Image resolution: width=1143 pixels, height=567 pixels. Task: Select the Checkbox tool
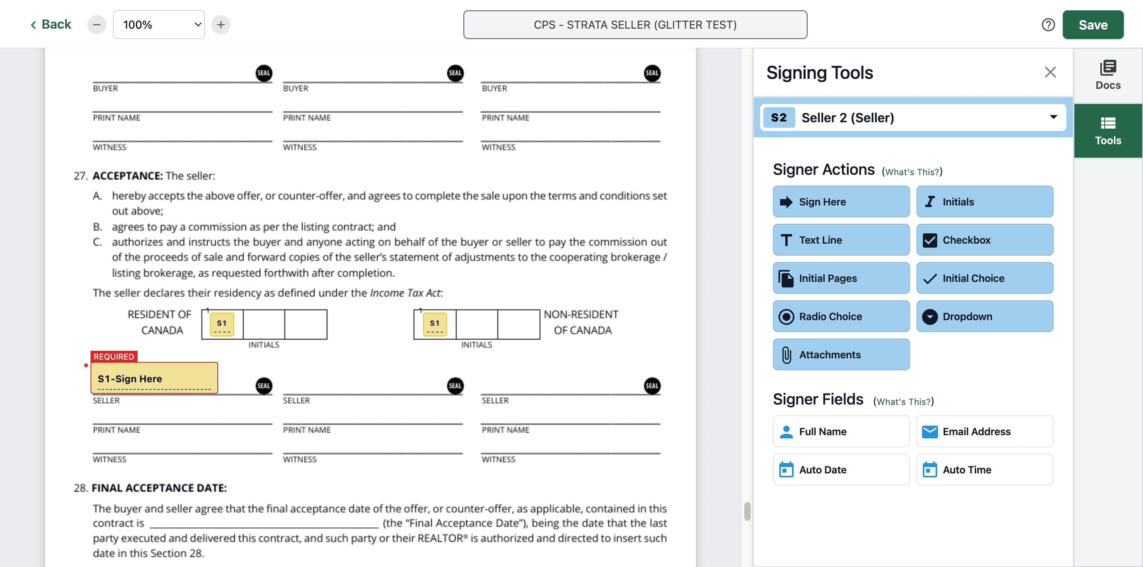coord(985,240)
